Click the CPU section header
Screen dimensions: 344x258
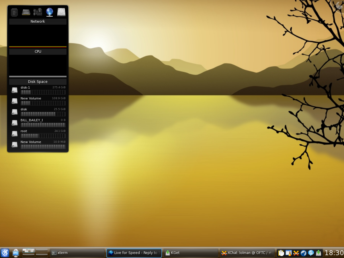(38, 52)
